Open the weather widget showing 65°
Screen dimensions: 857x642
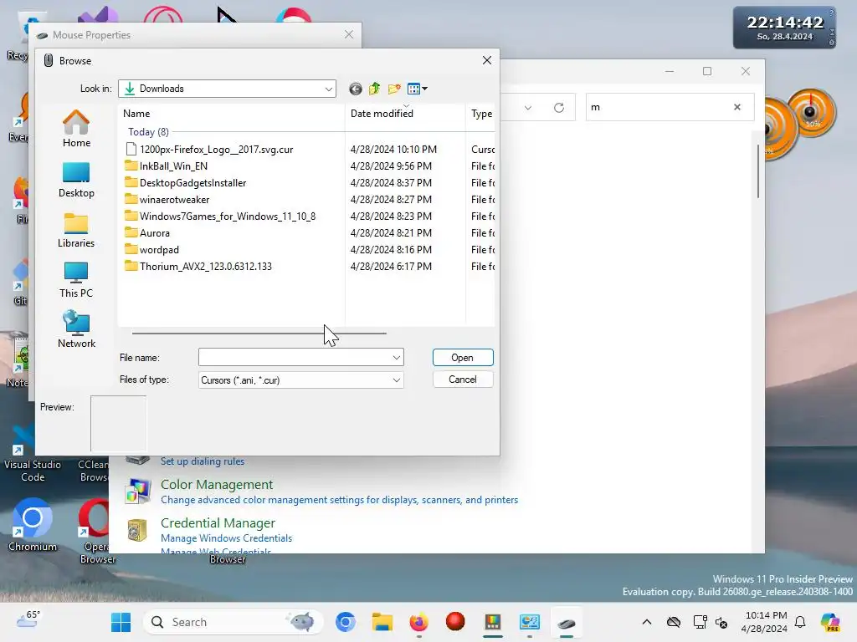point(28,619)
